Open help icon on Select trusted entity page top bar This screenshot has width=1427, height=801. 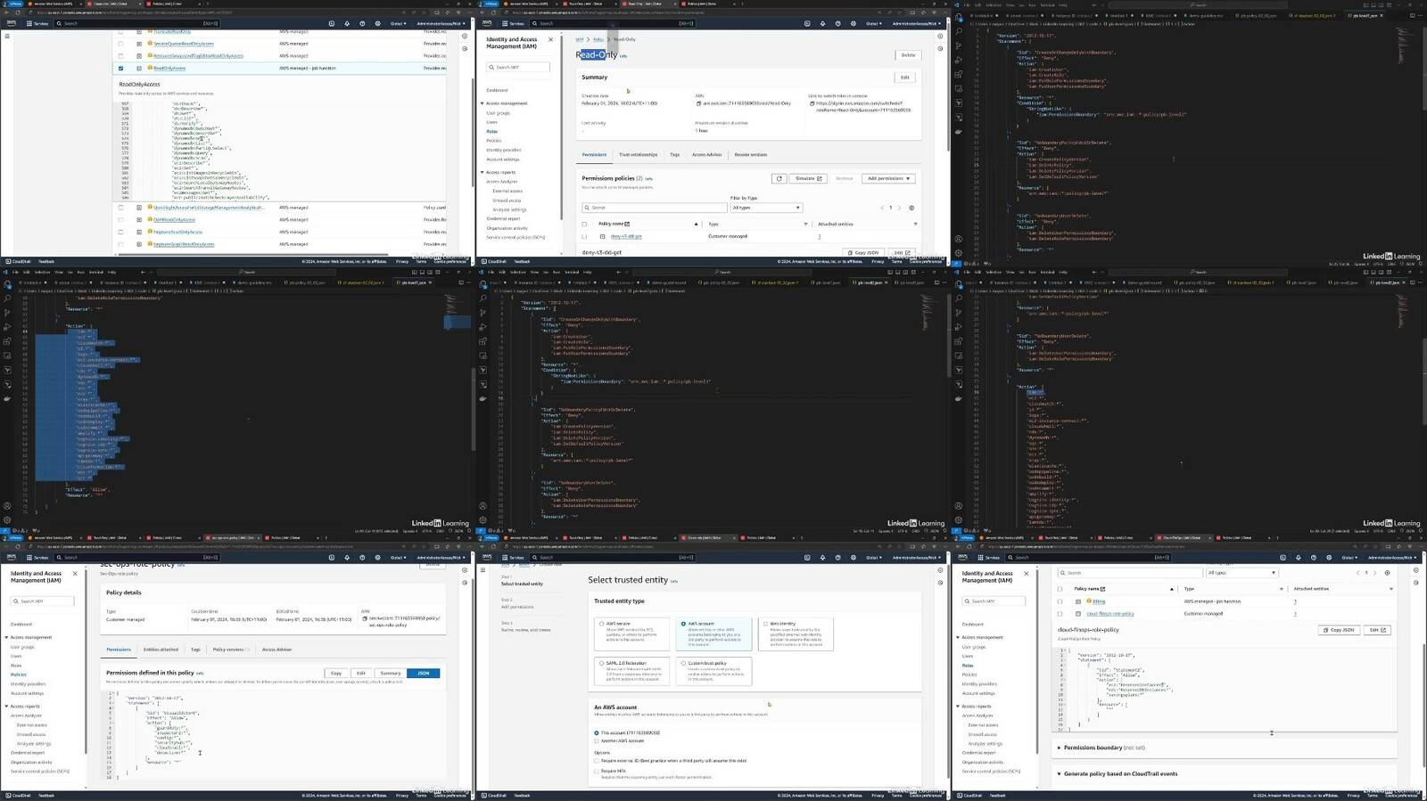pos(838,558)
